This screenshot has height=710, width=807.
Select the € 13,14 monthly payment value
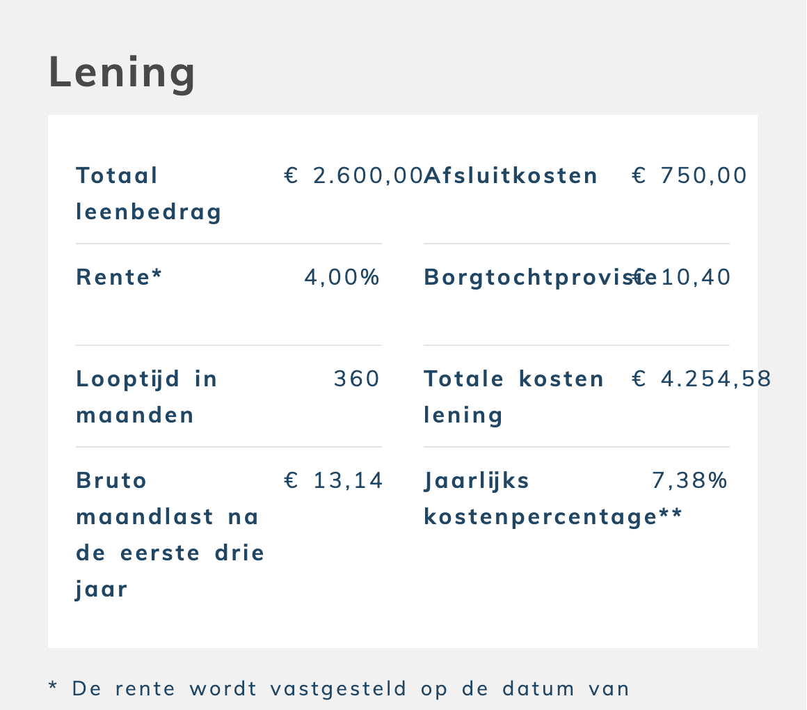334,480
